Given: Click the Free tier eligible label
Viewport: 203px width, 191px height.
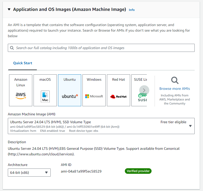Looking at the screenshot, I should [x=173, y=122].
